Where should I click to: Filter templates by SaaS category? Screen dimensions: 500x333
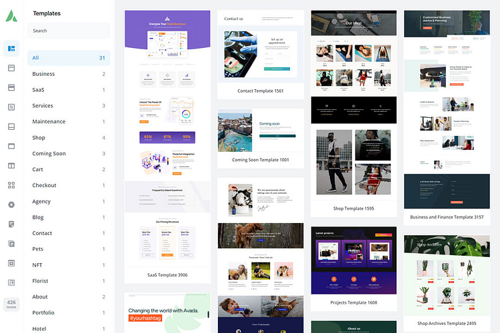pyautogui.click(x=69, y=89)
